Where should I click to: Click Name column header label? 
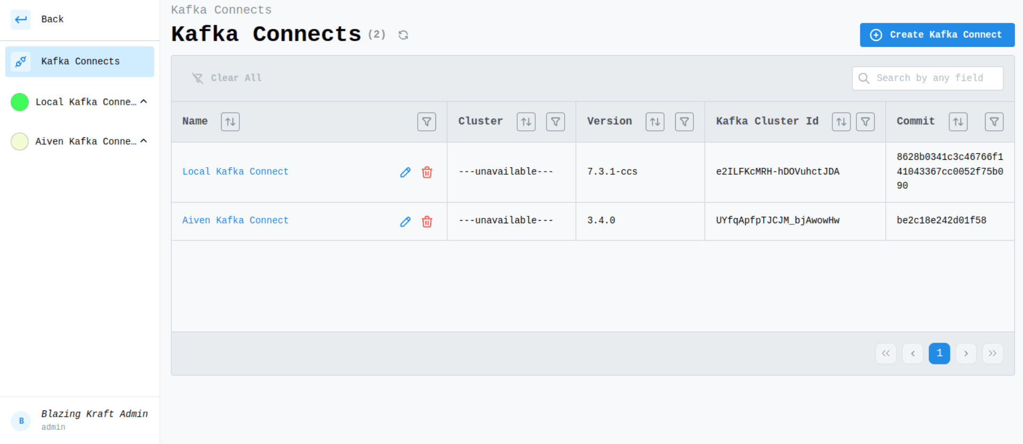click(195, 121)
